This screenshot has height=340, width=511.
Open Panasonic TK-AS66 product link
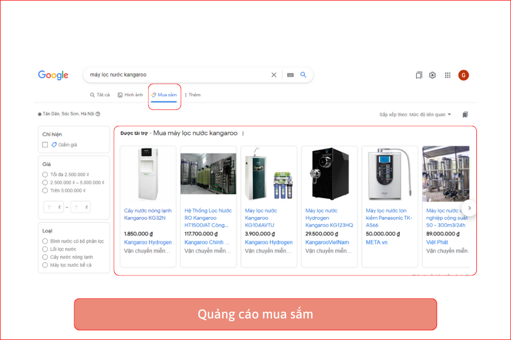(389, 218)
